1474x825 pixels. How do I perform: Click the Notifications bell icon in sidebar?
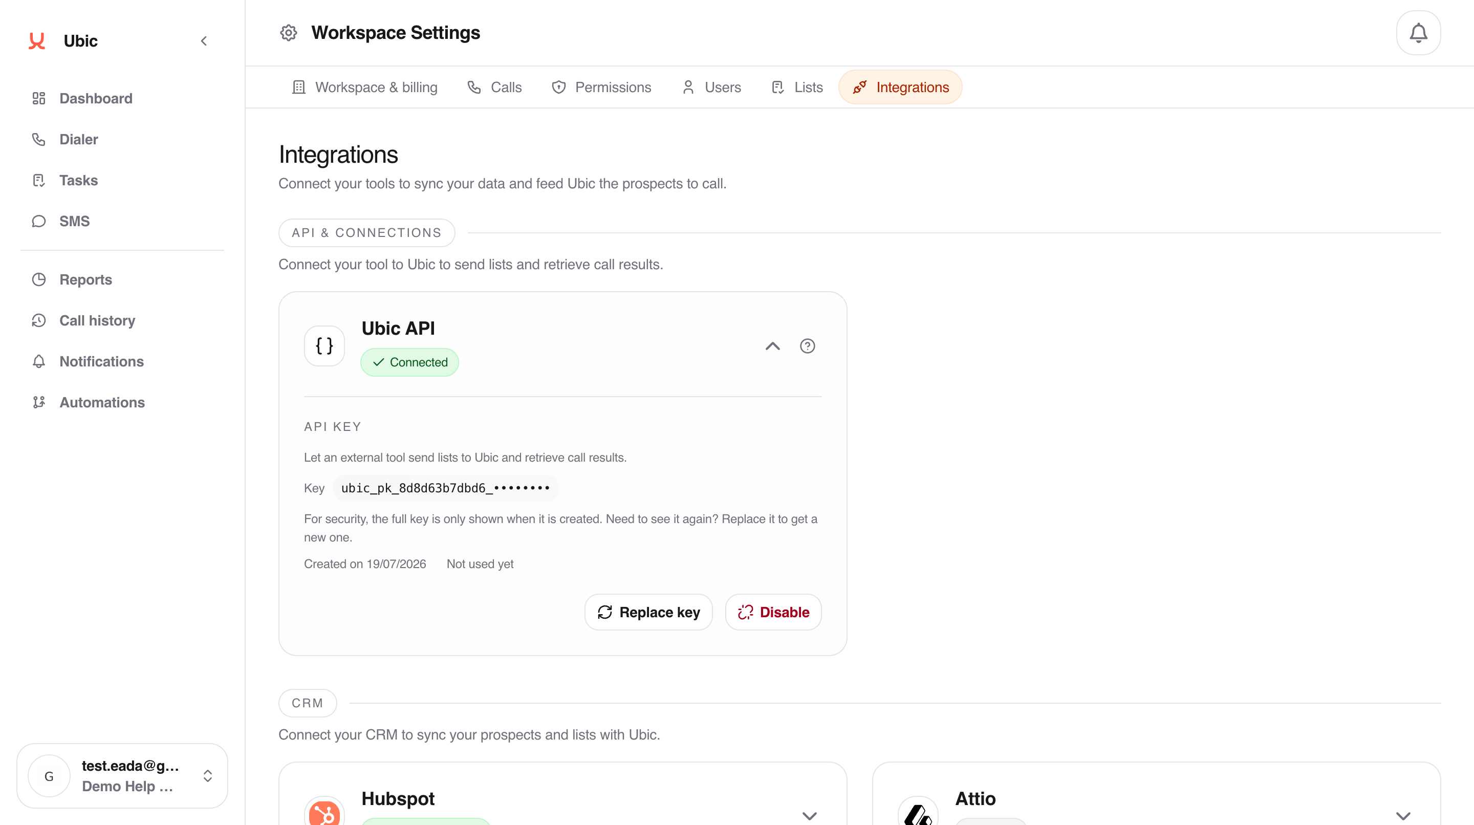coord(39,362)
